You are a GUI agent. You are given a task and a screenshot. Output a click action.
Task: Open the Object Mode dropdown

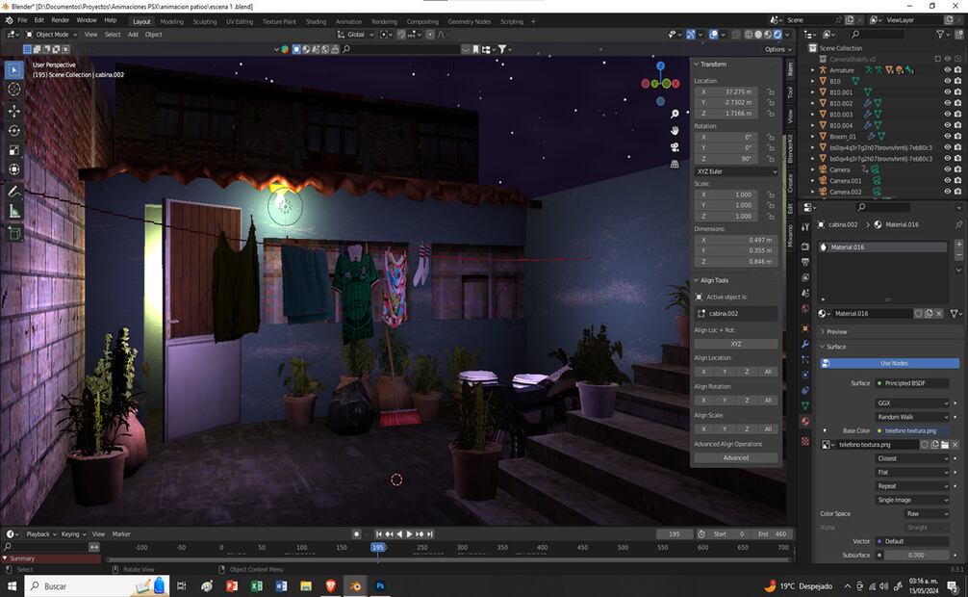(x=52, y=35)
